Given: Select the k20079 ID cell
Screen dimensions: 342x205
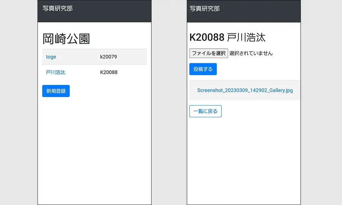Looking at the screenshot, I should pos(109,57).
